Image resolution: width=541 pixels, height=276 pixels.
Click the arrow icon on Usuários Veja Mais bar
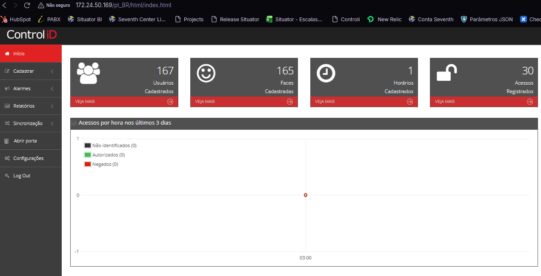170,102
